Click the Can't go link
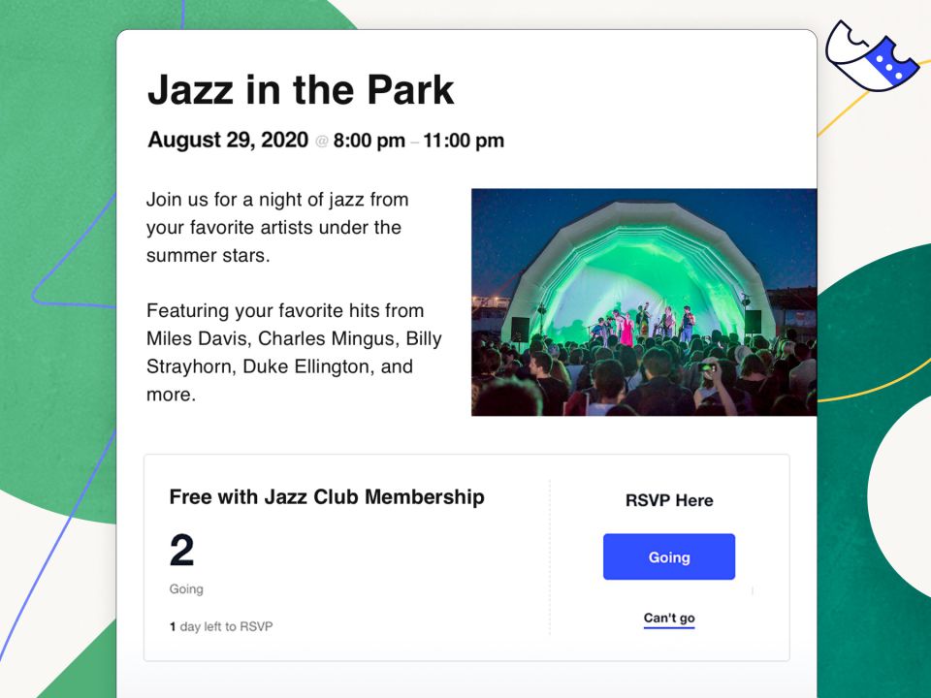931x698 pixels. point(669,619)
